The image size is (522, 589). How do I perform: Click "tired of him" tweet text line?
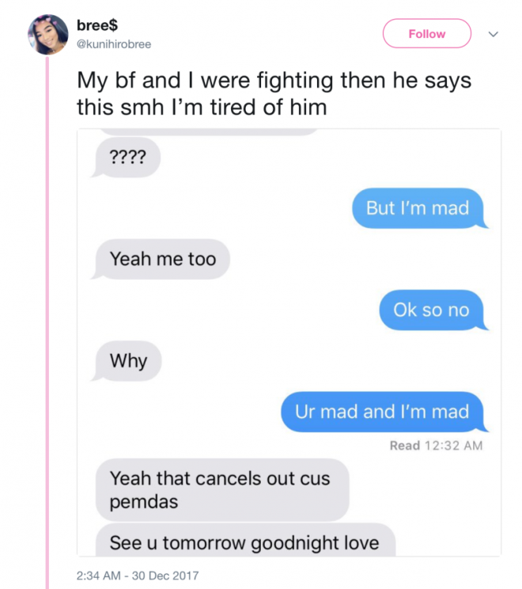pyautogui.click(x=268, y=107)
